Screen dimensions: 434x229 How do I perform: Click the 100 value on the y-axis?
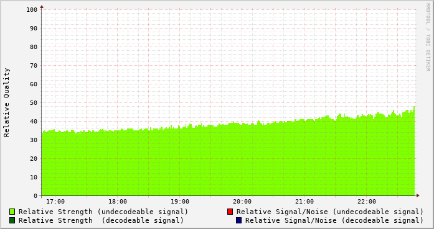tap(32, 10)
